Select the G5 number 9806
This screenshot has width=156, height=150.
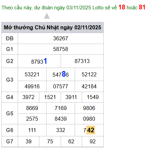coord(89,108)
